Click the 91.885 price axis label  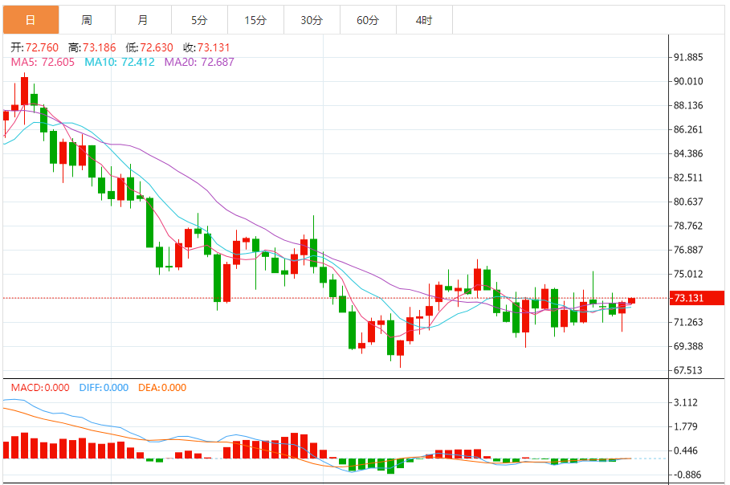point(688,57)
